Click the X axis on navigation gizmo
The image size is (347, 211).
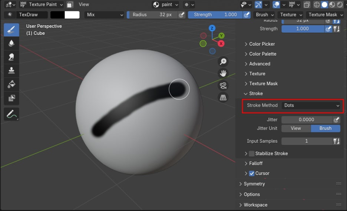(221, 44)
